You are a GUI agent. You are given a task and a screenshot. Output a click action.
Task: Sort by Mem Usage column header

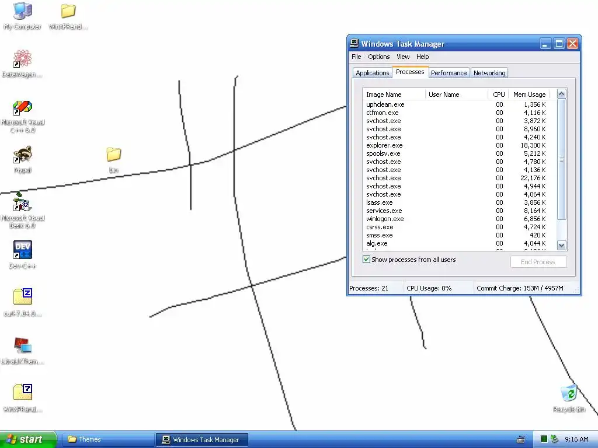pyautogui.click(x=529, y=94)
